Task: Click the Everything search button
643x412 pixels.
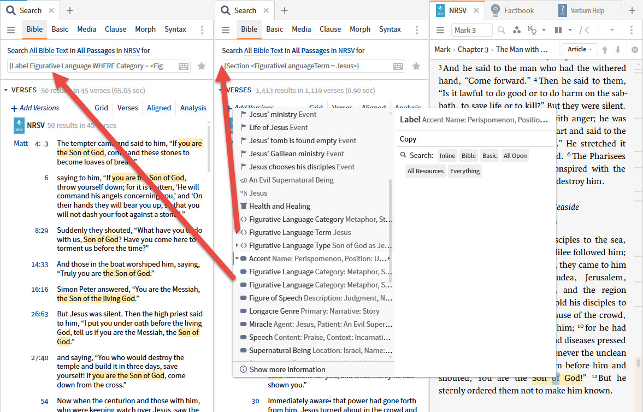Action: 464,171
